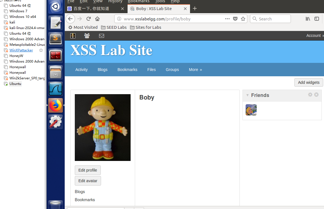This screenshot has width=324, height=209.
Task: Go to site Blogs page in the navigation bar
Action: click(102, 70)
